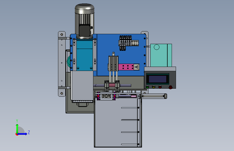Select the silver electric motor on top
The height and width of the screenshot is (151, 234).
[x=84, y=21]
